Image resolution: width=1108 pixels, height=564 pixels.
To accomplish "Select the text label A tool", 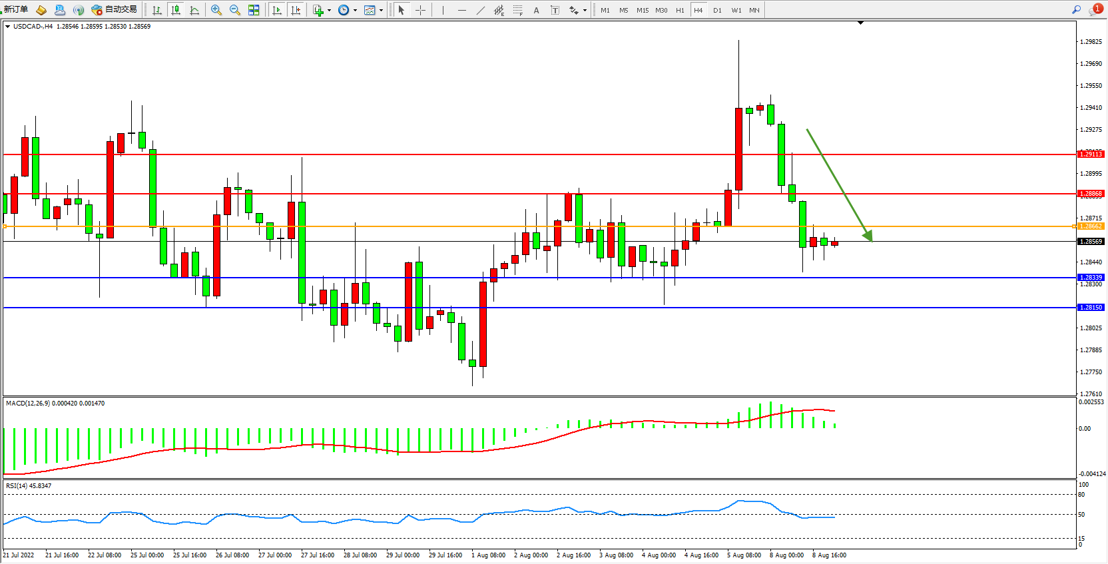I will click(x=536, y=10).
